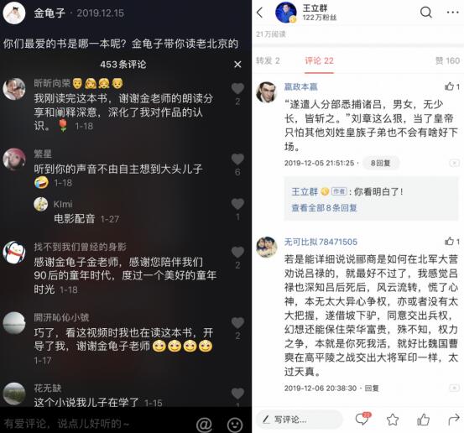Like the post with bottom thumbs-up icon
This screenshot has width=464, height=433.
click(x=423, y=420)
